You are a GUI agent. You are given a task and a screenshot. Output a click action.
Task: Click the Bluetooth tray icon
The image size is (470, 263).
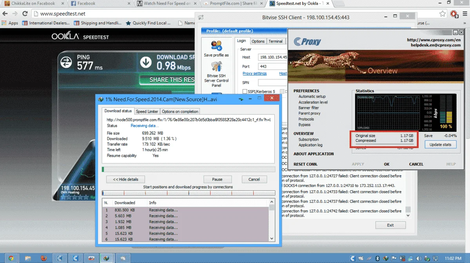click(x=377, y=258)
